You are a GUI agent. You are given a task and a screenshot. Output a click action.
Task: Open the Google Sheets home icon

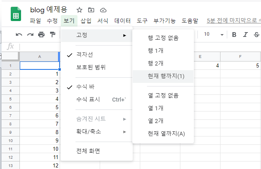click(x=16, y=14)
